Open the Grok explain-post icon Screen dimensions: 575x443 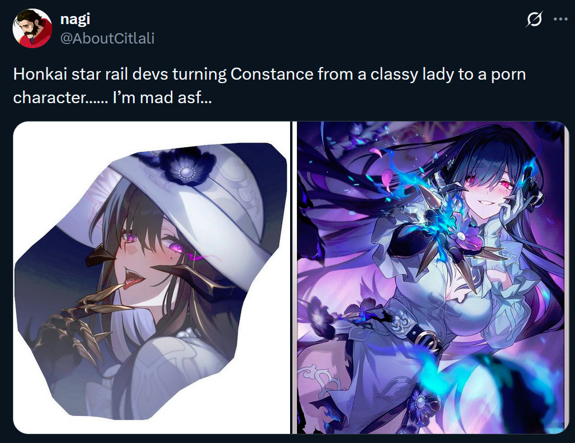pos(534,19)
